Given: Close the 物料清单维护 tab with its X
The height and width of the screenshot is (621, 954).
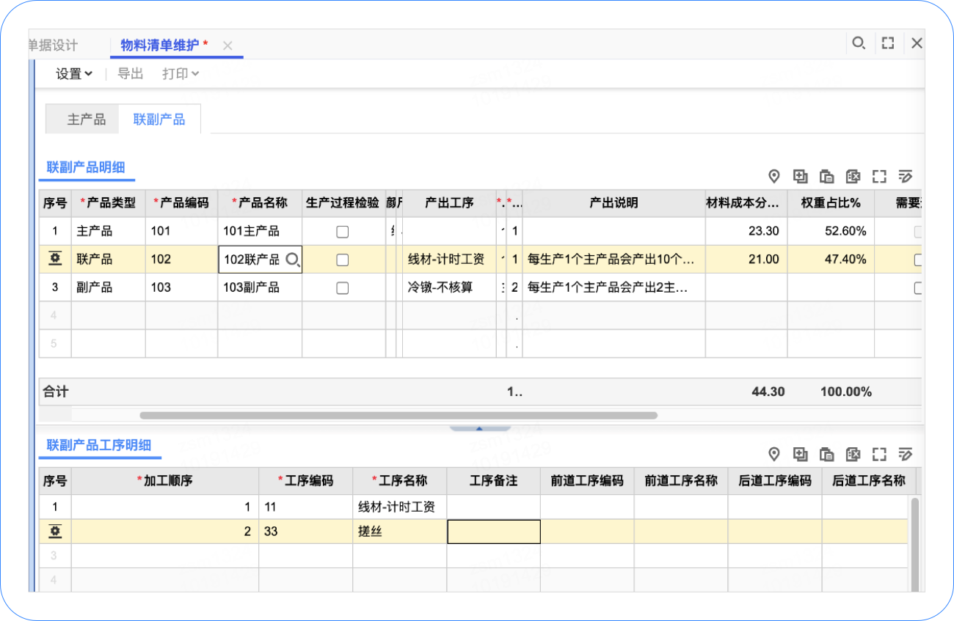Looking at the screenshot, I should click(x=227, y=45).
